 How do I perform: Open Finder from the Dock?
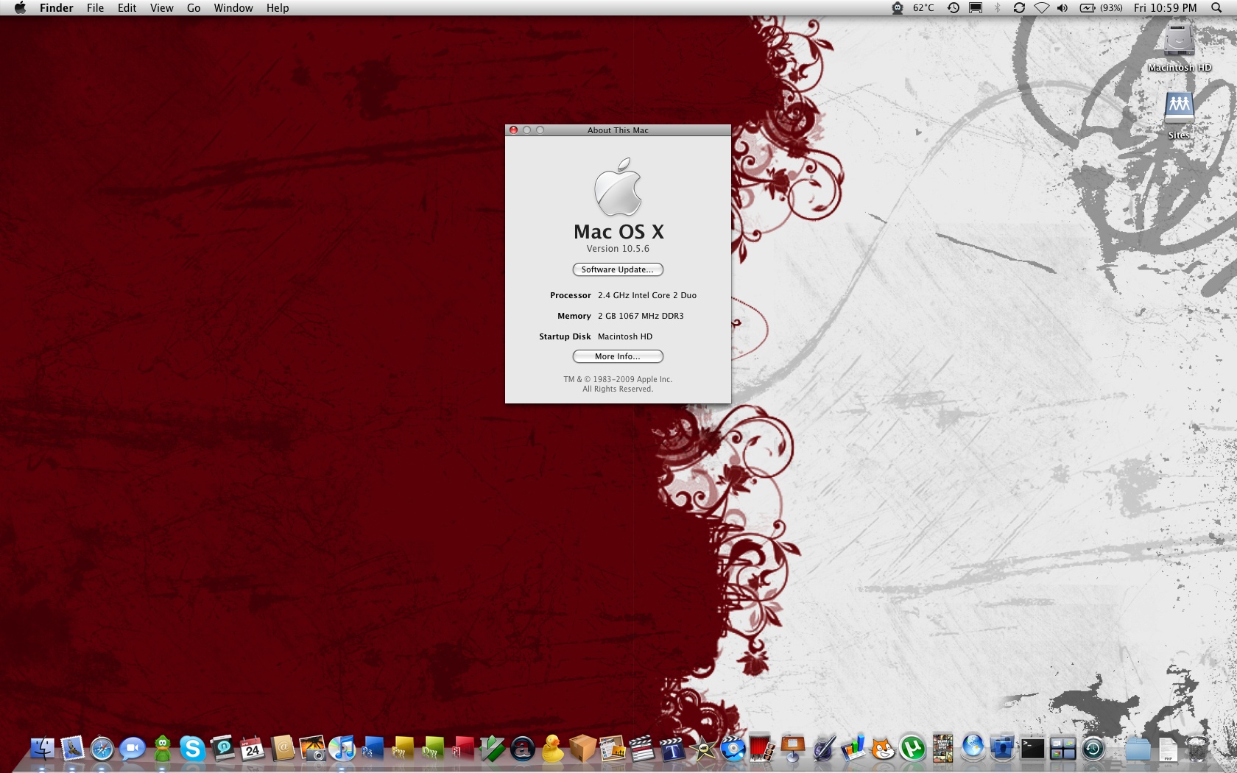click(x=42, y=749)
